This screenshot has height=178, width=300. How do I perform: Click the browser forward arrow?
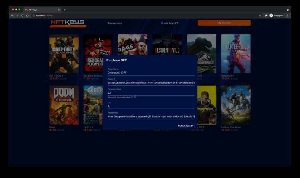point(17,16)
